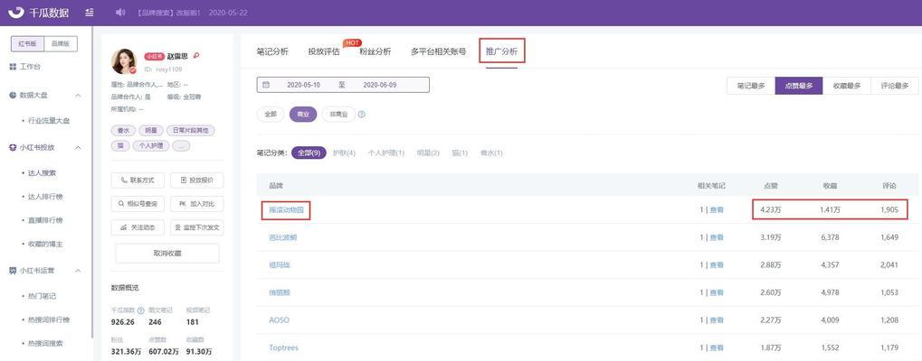Filter notes by 明星(2)
Image resolution: width=922 pixels, height=361 pixels.
[428, 153]
